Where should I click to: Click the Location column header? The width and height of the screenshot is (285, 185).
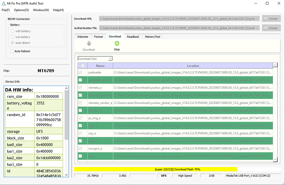(x=193, y=66)
